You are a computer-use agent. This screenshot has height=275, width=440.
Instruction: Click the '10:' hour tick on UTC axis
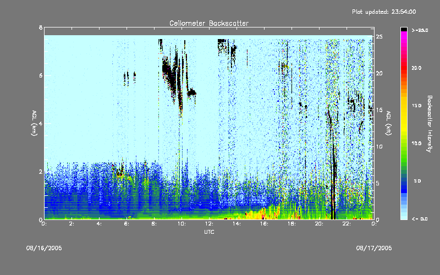[x=182, y=224]
